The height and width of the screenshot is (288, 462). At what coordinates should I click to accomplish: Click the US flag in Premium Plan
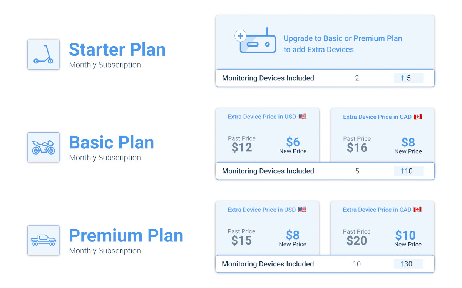point(302,210)
